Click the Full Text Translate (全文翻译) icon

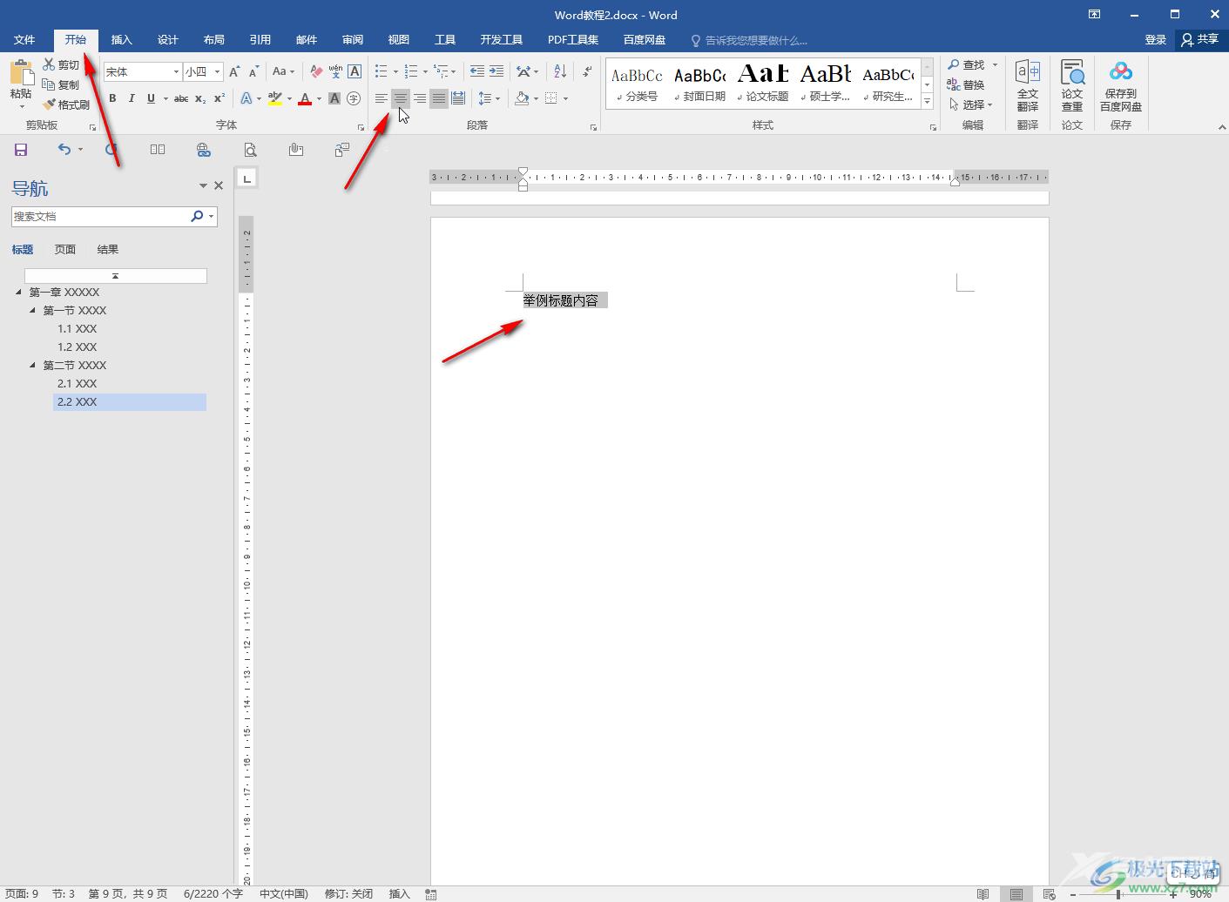pos(1028,85)
